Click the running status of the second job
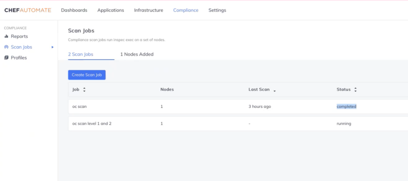This screenshot has width=408, height=181. tap(344, 124)
